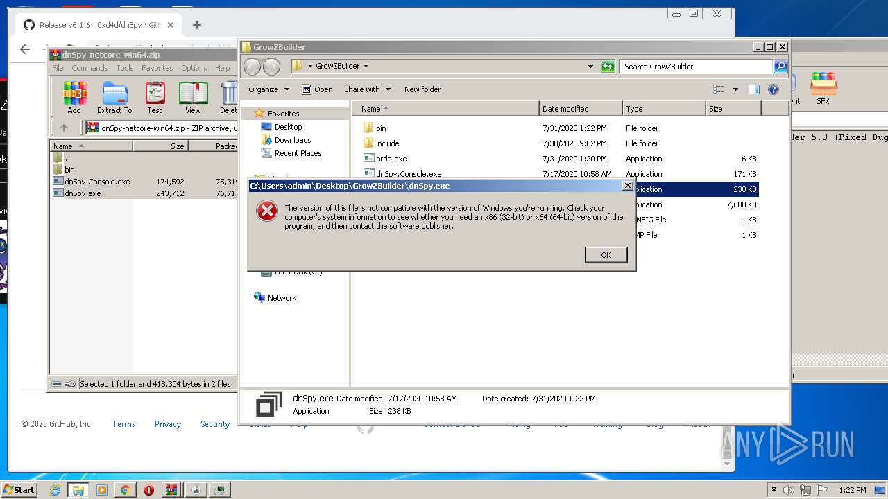The height and width of the screenshot is (499, 888).
Task: Open the WinRAR Commands menu
Action: click(x=89, y=68)
